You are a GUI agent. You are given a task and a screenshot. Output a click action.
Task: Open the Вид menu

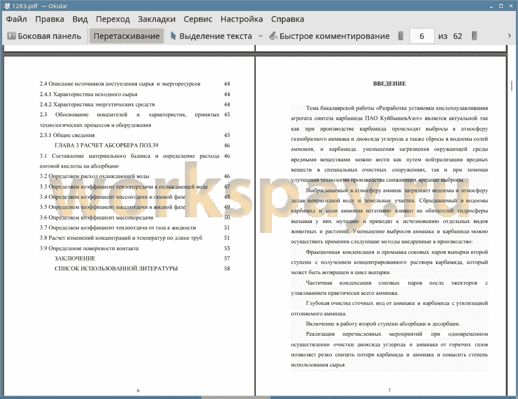[80, 19]
